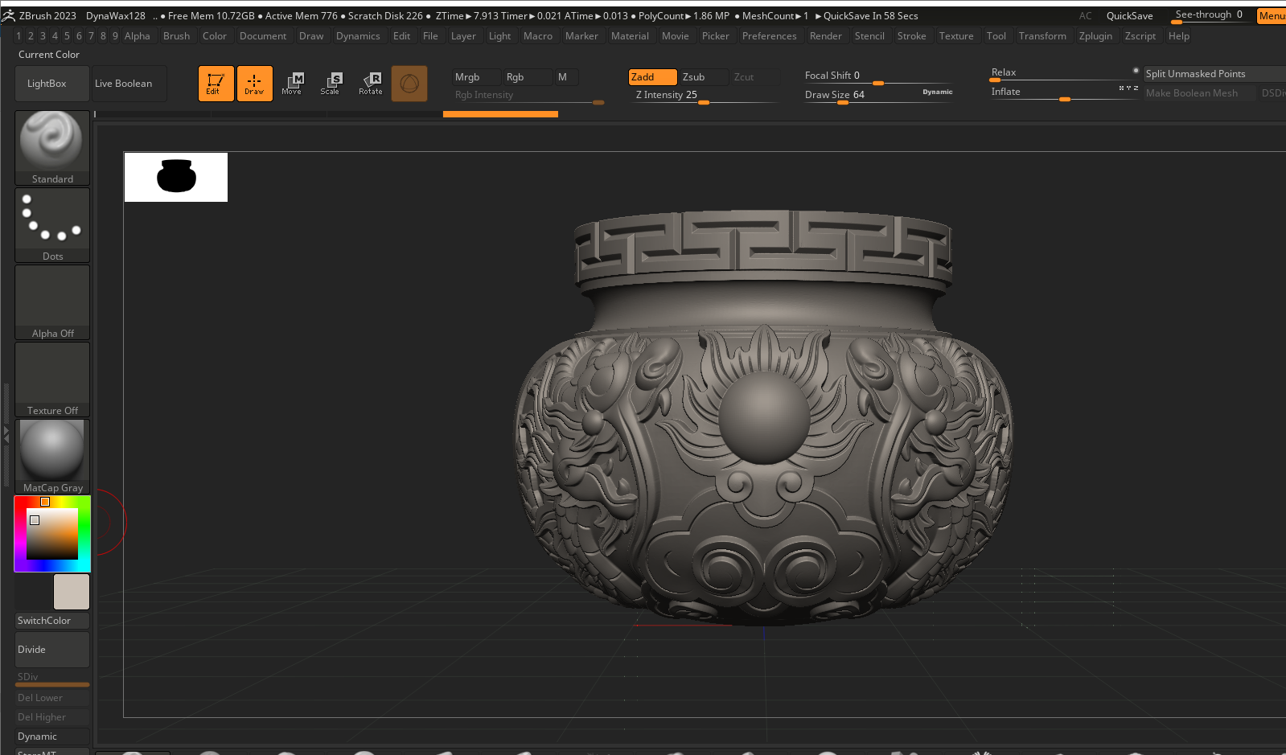Screen dimensions: 1286x755
Task: Click the Divide button
Action: (x=52, y=650)
